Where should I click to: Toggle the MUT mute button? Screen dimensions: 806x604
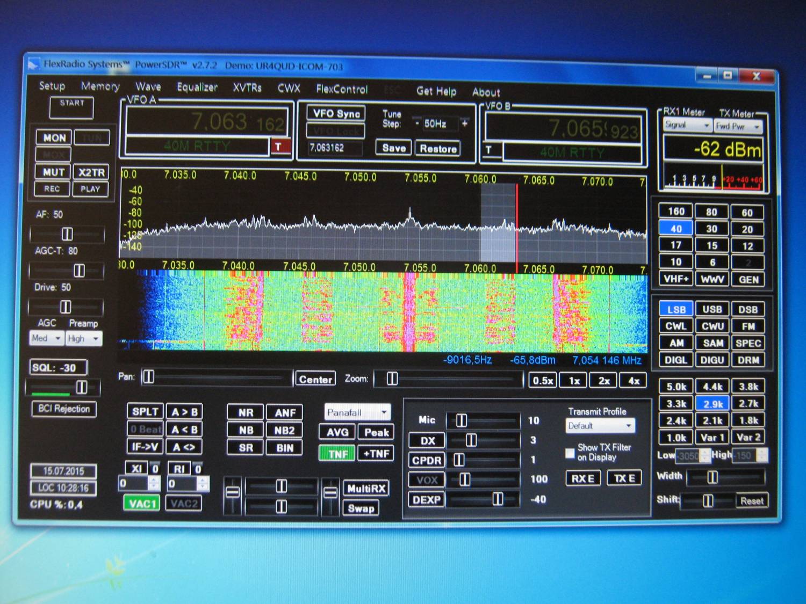(54, 172)
